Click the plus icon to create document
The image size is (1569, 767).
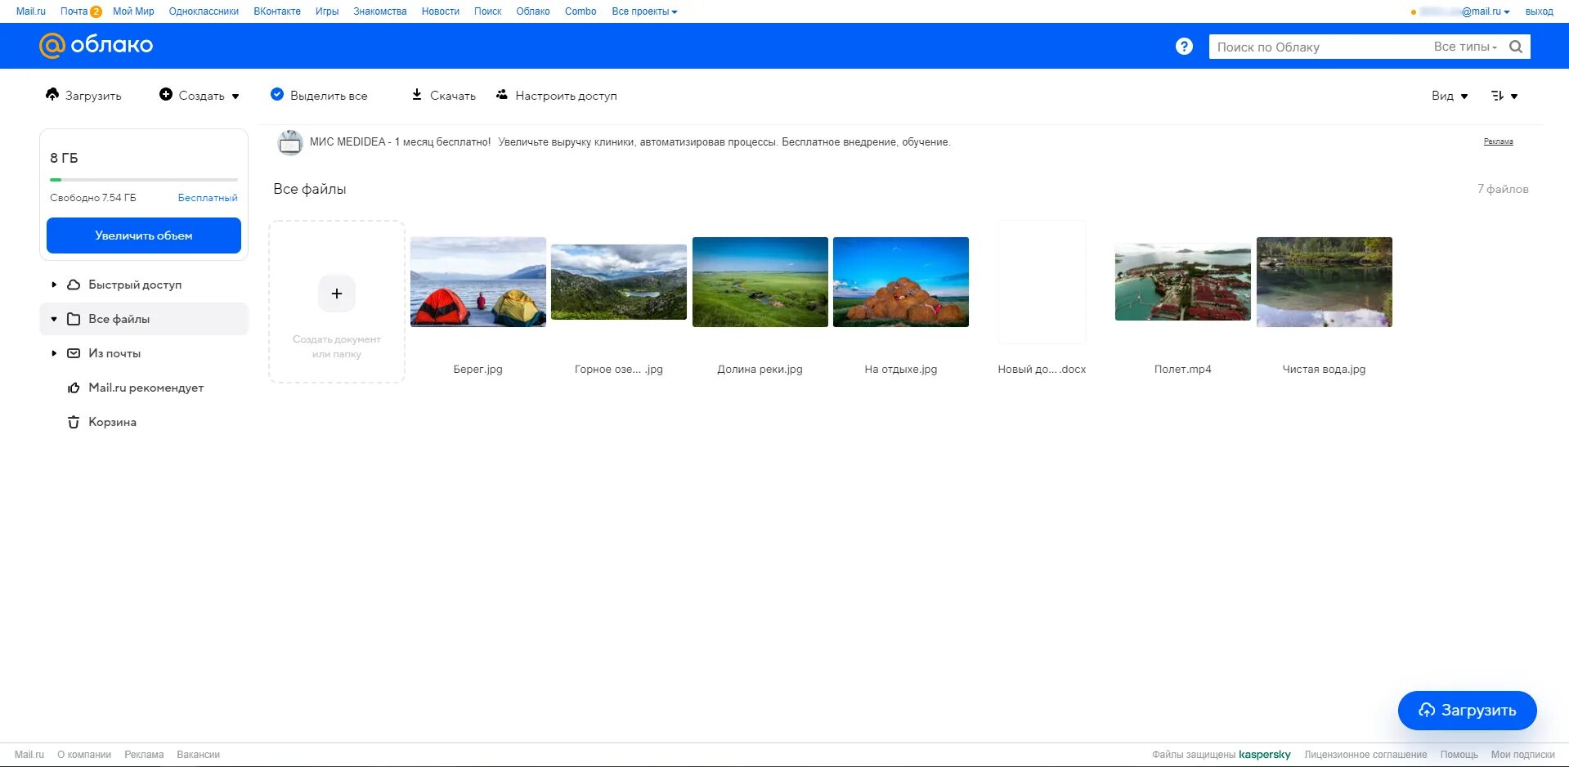(337, 294)
